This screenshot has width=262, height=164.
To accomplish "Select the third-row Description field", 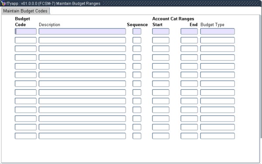I will (82, 49).
